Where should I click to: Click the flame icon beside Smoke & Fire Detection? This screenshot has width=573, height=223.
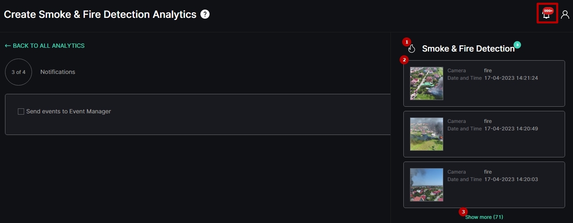click(x=412, y=49)
